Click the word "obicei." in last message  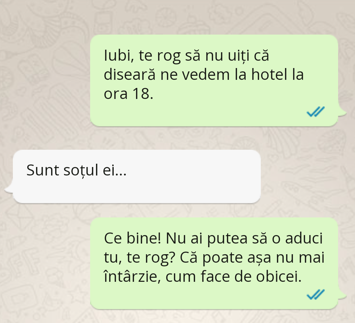pyautogui.click(x=279, y=276)
